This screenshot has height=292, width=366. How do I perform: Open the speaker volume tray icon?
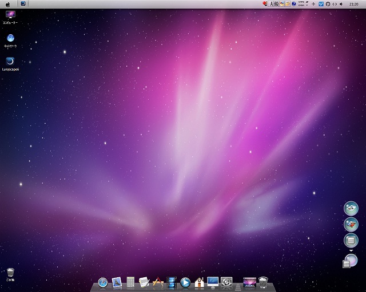[x=341, y=4]
